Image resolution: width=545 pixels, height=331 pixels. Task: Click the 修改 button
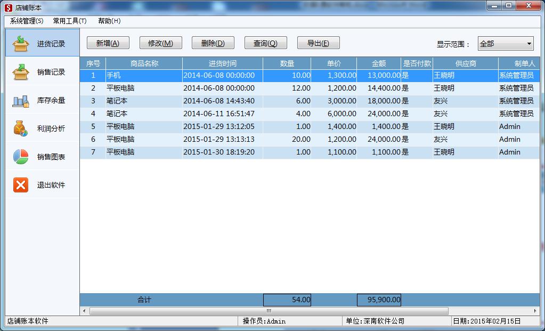coord(160,43)
